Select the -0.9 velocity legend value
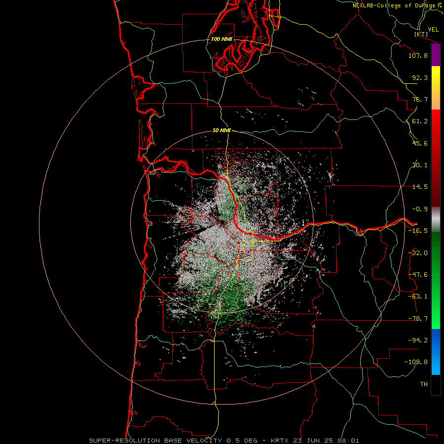This screenshot has height=444, width=444. [420, 209]
